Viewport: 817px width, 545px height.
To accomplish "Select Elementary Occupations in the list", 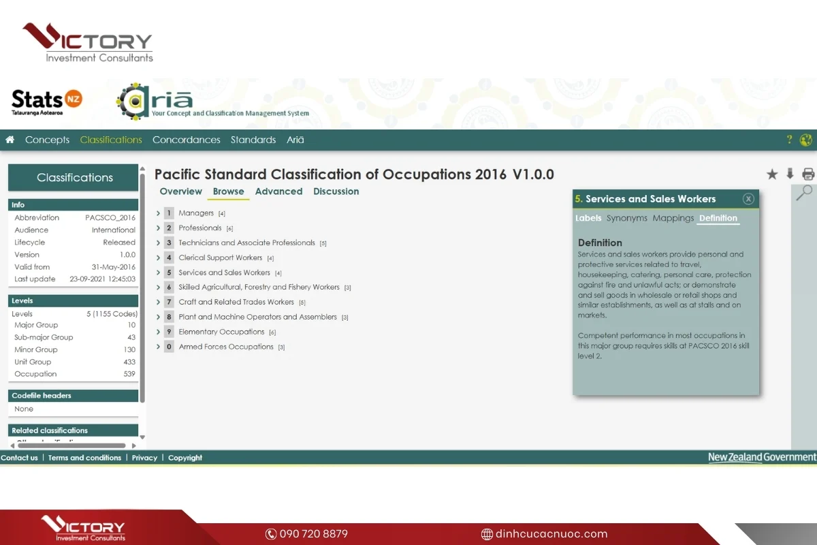I will click(x=221, y=332).
